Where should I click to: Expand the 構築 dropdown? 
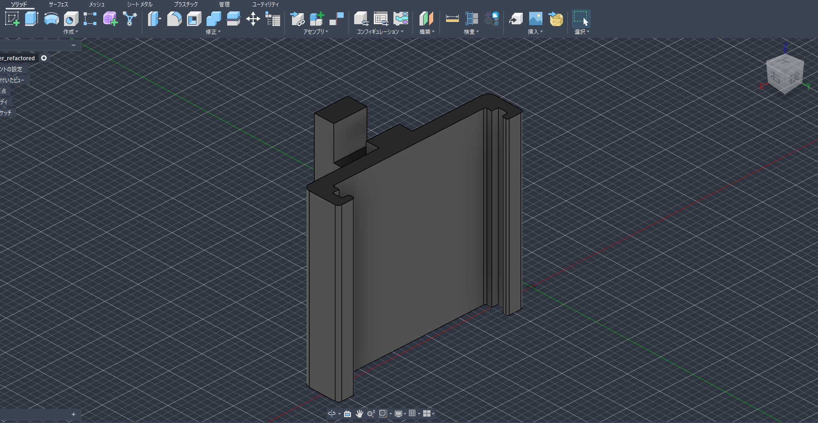click(427, 32)
